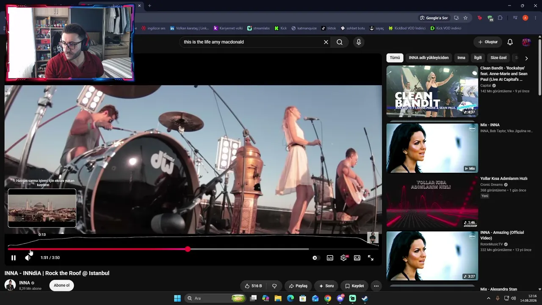Click the Mix - Alexandra Stan title
The width and height of the screenshot is (542, 305).
[x=498, y=289]
